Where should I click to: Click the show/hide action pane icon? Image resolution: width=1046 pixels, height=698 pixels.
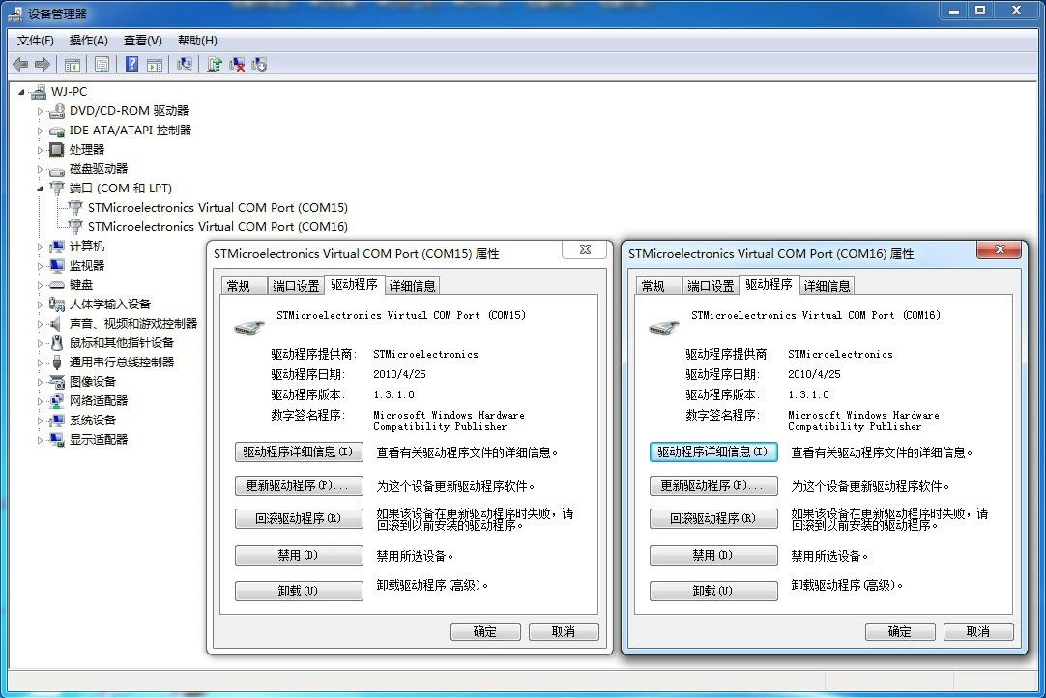click(x=155, y=64)
